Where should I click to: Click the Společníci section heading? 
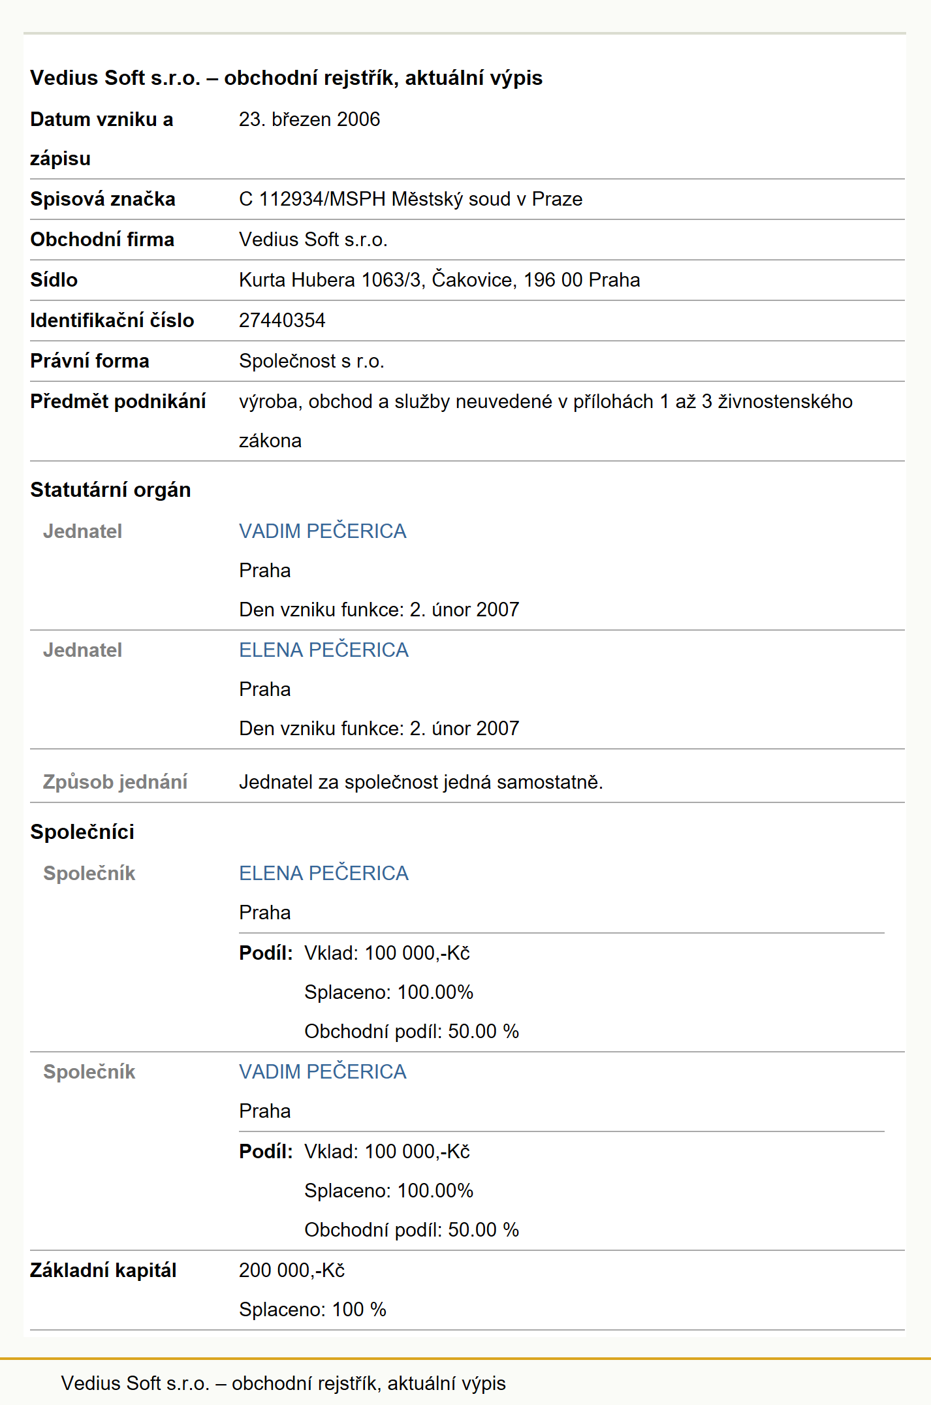tap(82, 832)
